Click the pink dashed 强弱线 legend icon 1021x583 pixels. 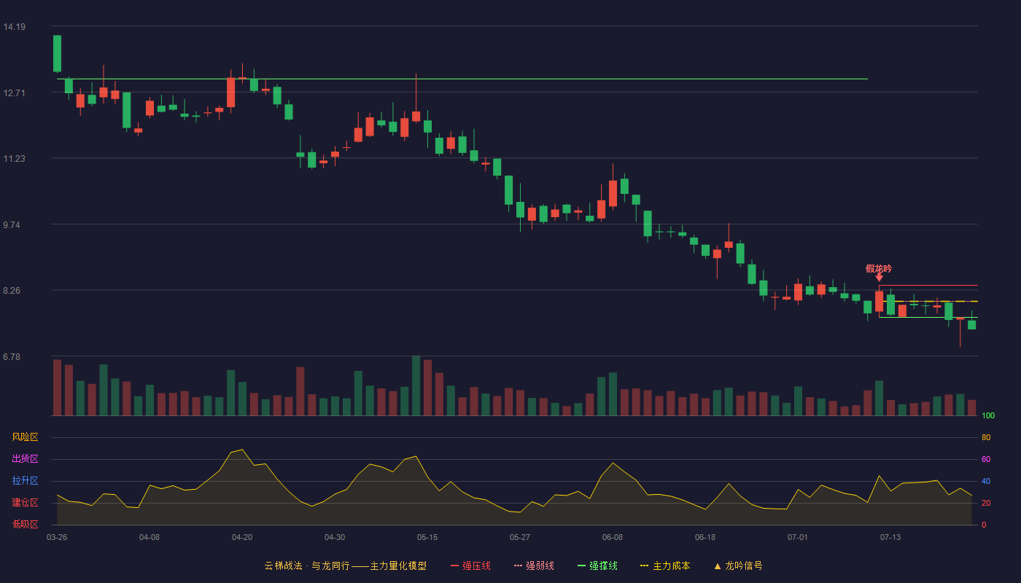tap(518, 566)
